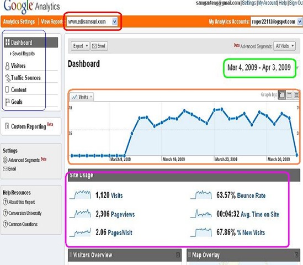Switch graph to daily view
This screenshot has width=303, height=265.
coord(281,95)
